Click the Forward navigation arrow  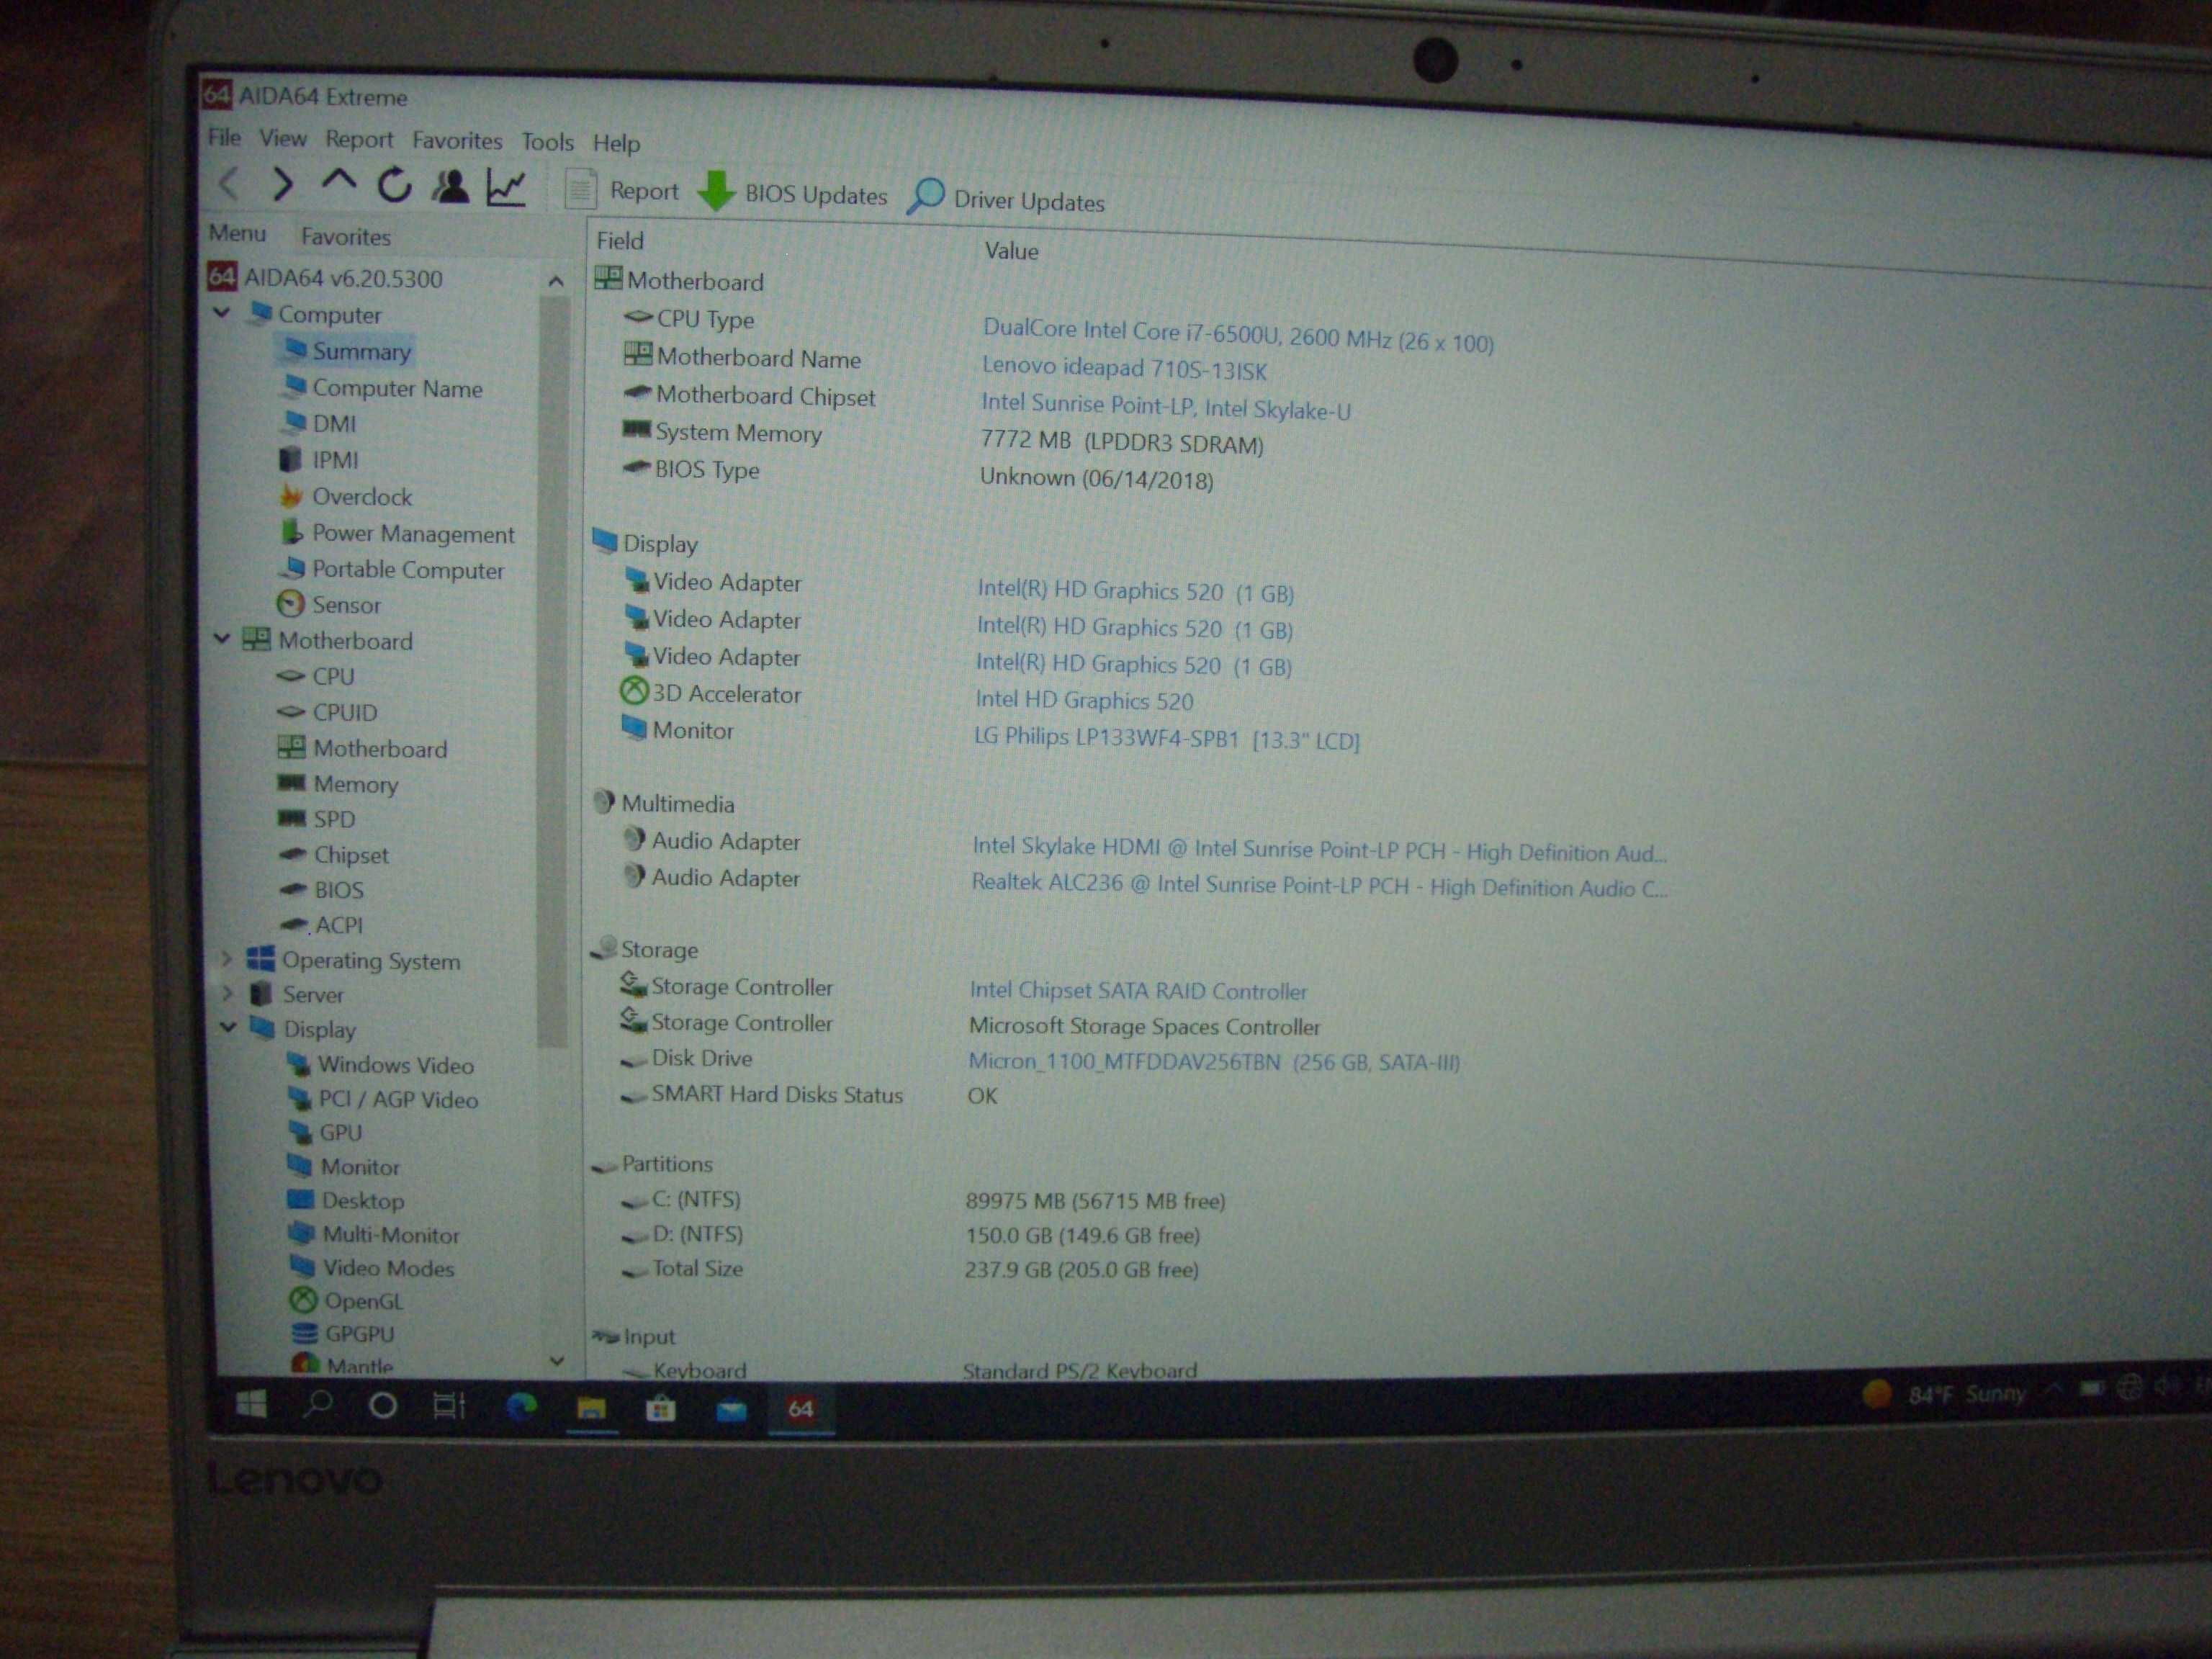tap(283, 184)
